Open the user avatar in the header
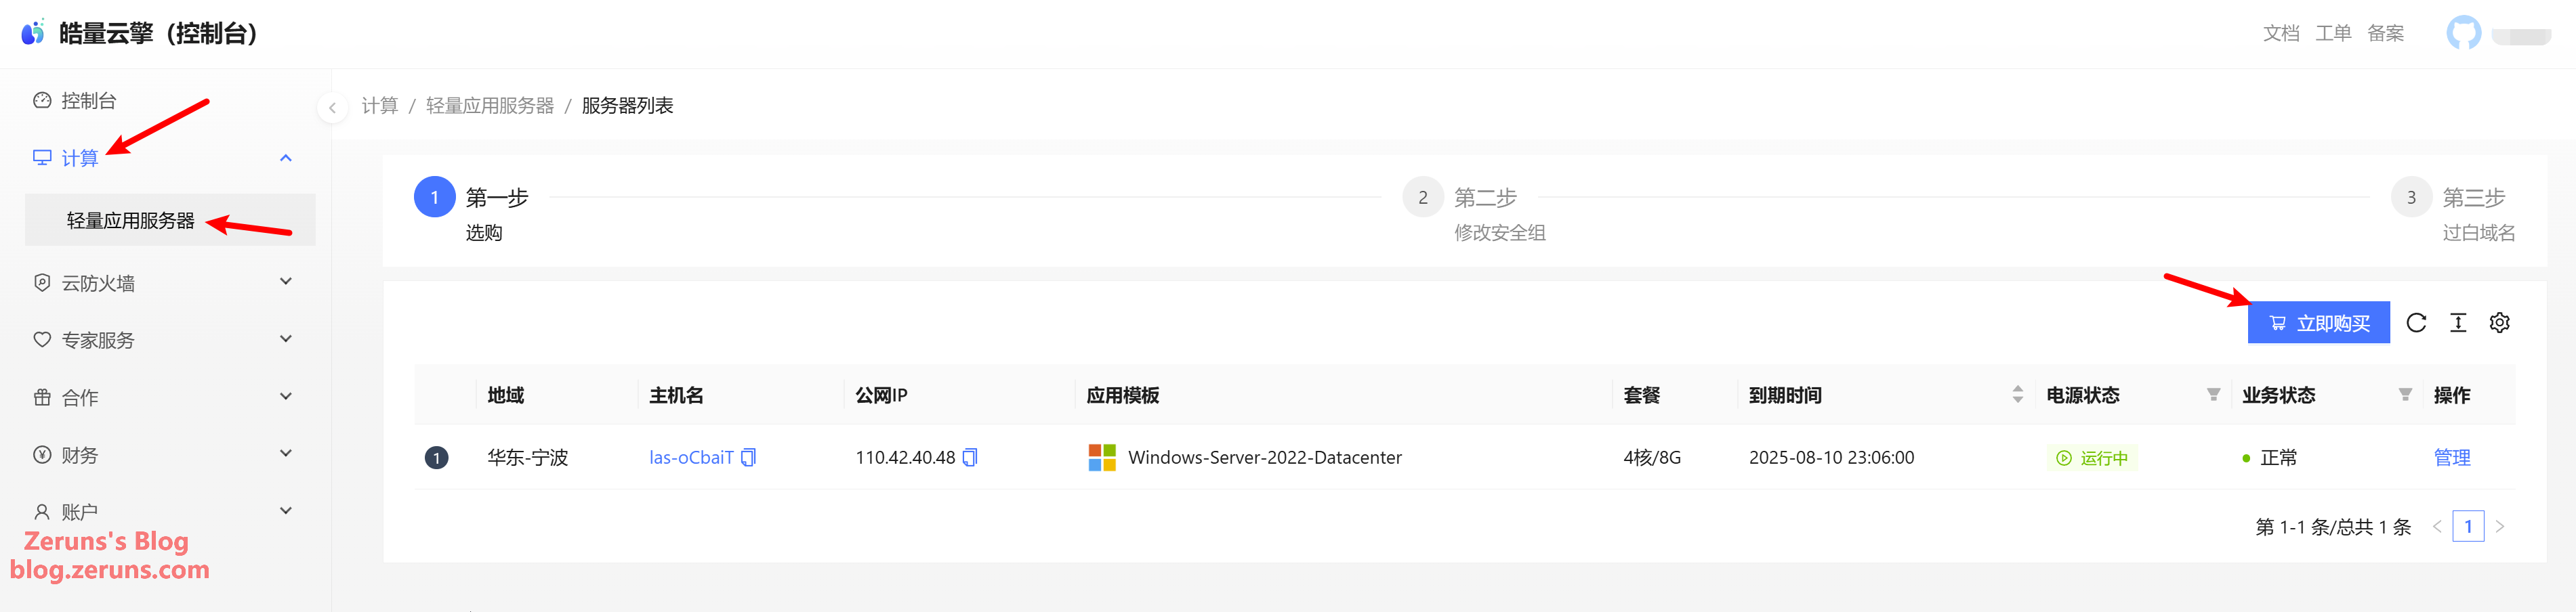Image resolution: width=2576 pixels, height=612 pixels. (x=2463, y=33)
